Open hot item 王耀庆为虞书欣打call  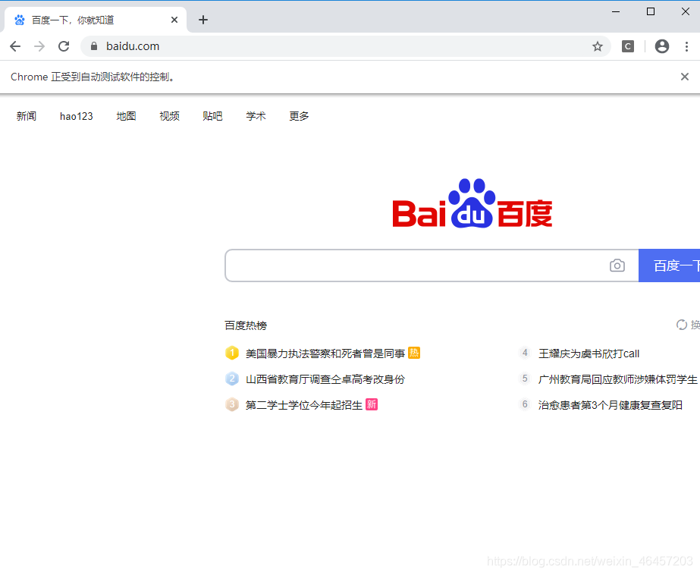(x=589, y=353)
